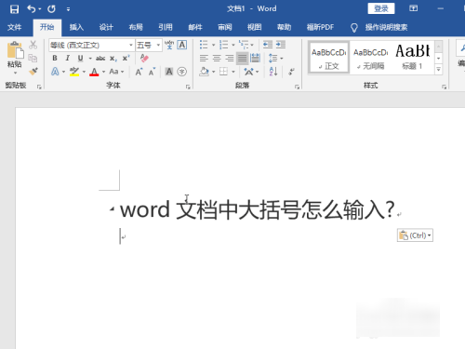
Task: Align paragraph text right
Action: click(230, 58)
